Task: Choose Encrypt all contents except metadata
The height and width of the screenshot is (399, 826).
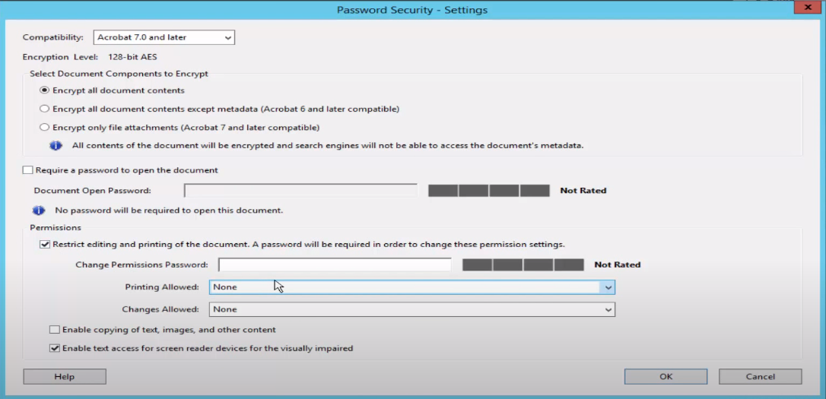Action: [45, 109]
